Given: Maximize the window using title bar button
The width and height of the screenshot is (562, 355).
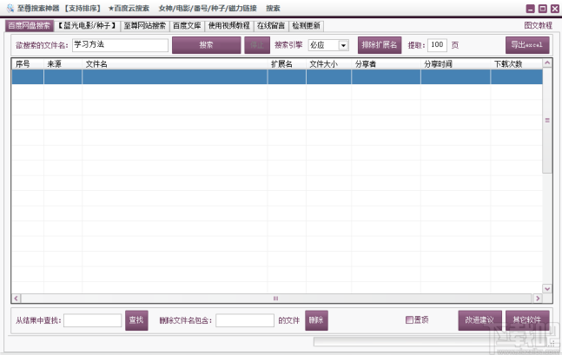Looking at the screenshot, I should tap(540, 8).
